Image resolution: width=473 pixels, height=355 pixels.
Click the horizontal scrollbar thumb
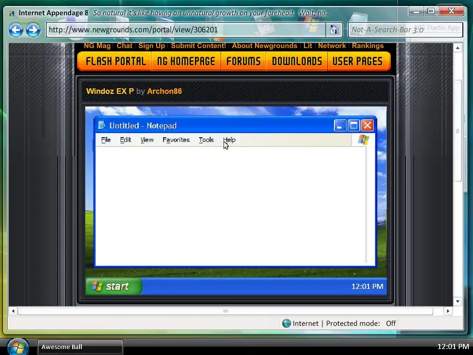(x=225, y=311)
